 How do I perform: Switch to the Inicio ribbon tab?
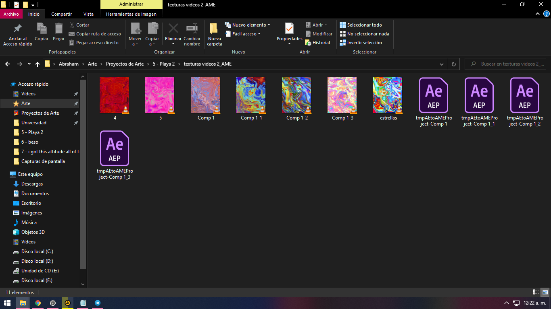pyautogui.click(x=34, y=14)
